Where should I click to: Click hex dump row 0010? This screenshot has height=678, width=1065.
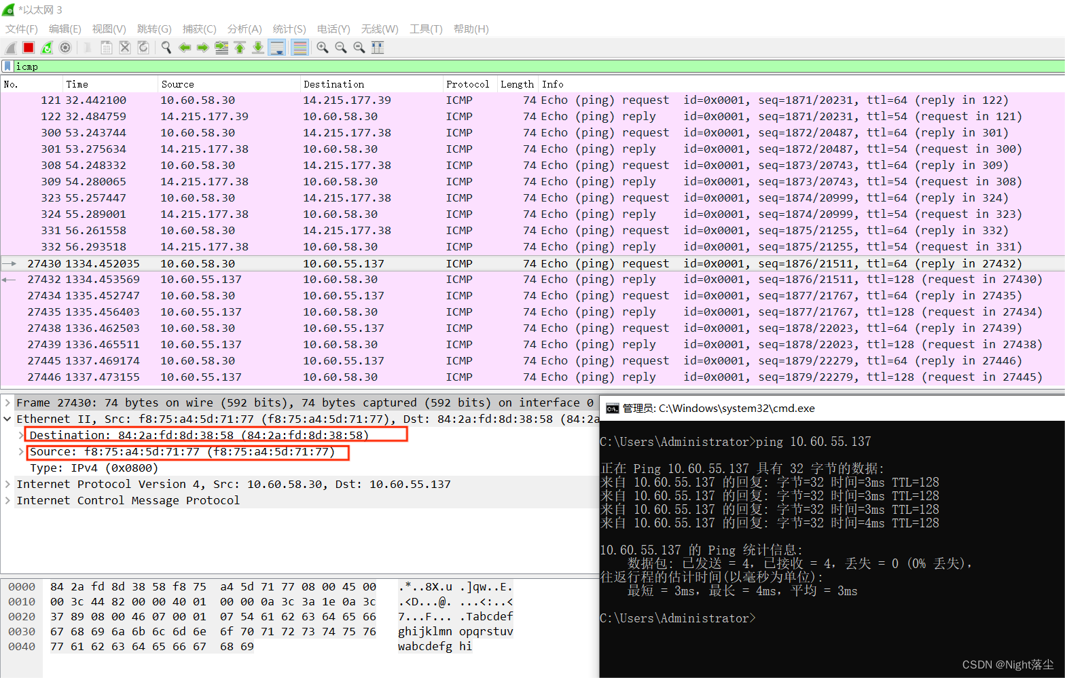[260, 602]
